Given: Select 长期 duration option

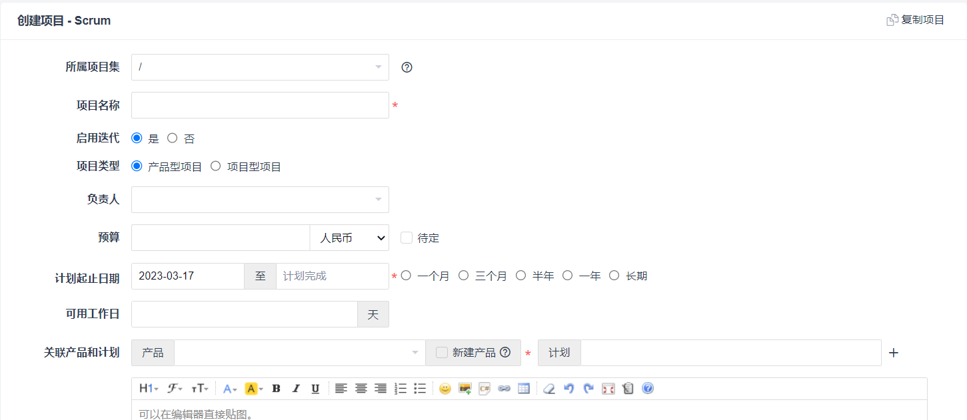Looking at the screenshot, I should click(614, 276).
